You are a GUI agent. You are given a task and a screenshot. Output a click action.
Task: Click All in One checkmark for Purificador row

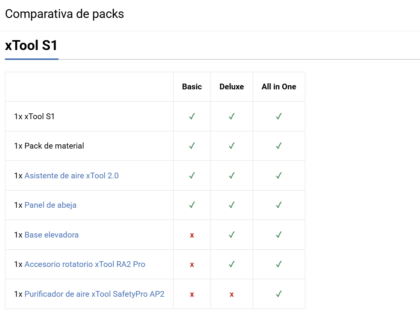coord(279,294)
